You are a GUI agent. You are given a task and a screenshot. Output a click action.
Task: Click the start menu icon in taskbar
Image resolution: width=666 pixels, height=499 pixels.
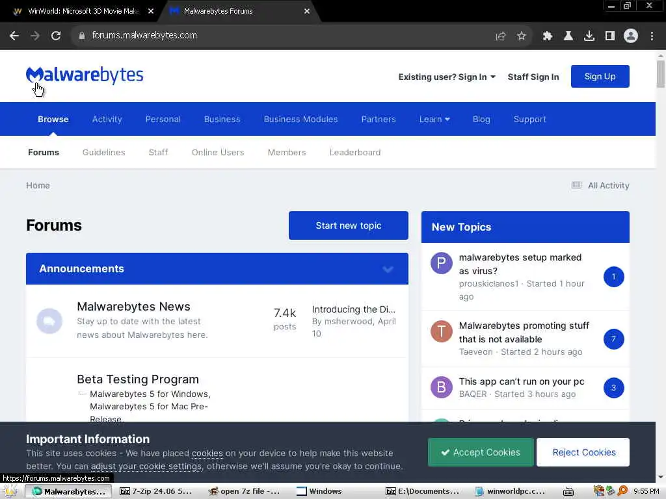[x=10, y=491]
